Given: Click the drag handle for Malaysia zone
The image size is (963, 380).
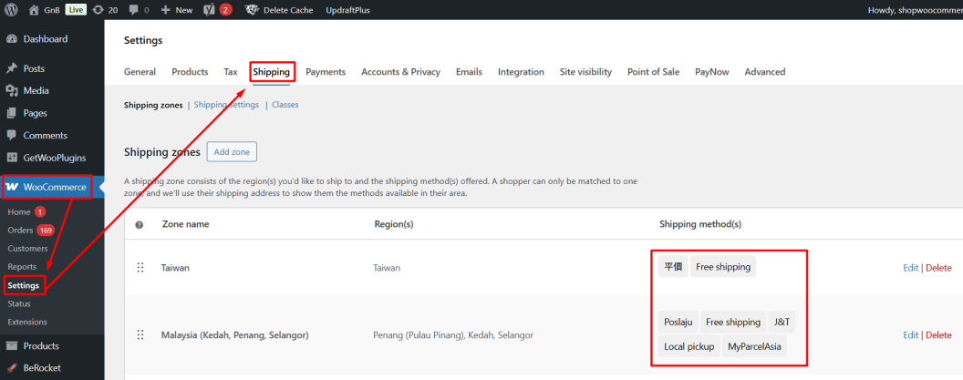Looking at the screenshot, I should click(140, 335).
